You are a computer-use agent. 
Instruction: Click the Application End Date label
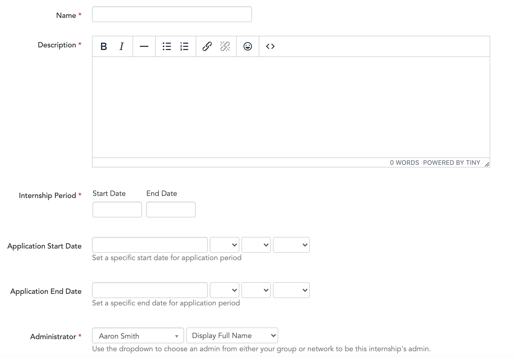pyautogui.click(x=46, y=291)
